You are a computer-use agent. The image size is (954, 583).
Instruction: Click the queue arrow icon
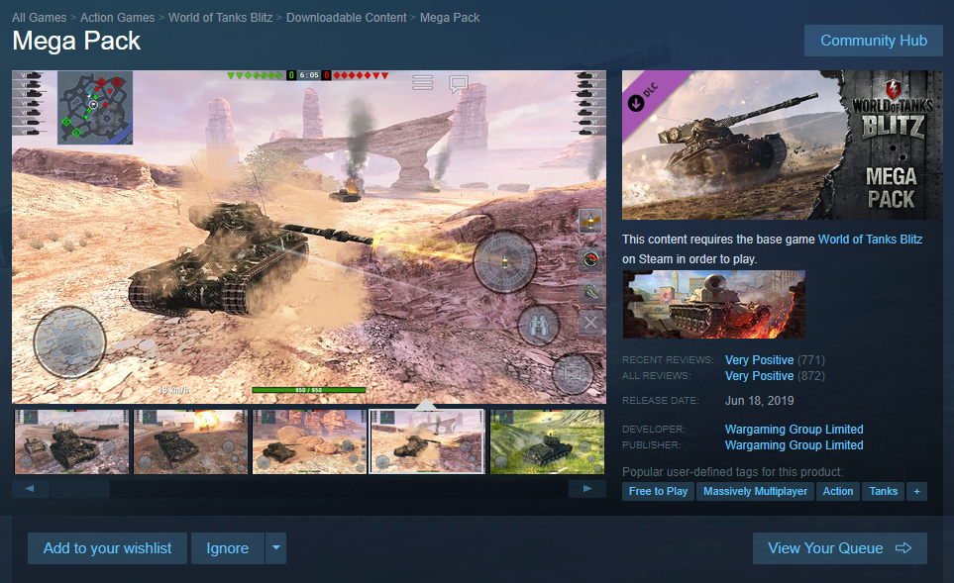pos(903,548)
